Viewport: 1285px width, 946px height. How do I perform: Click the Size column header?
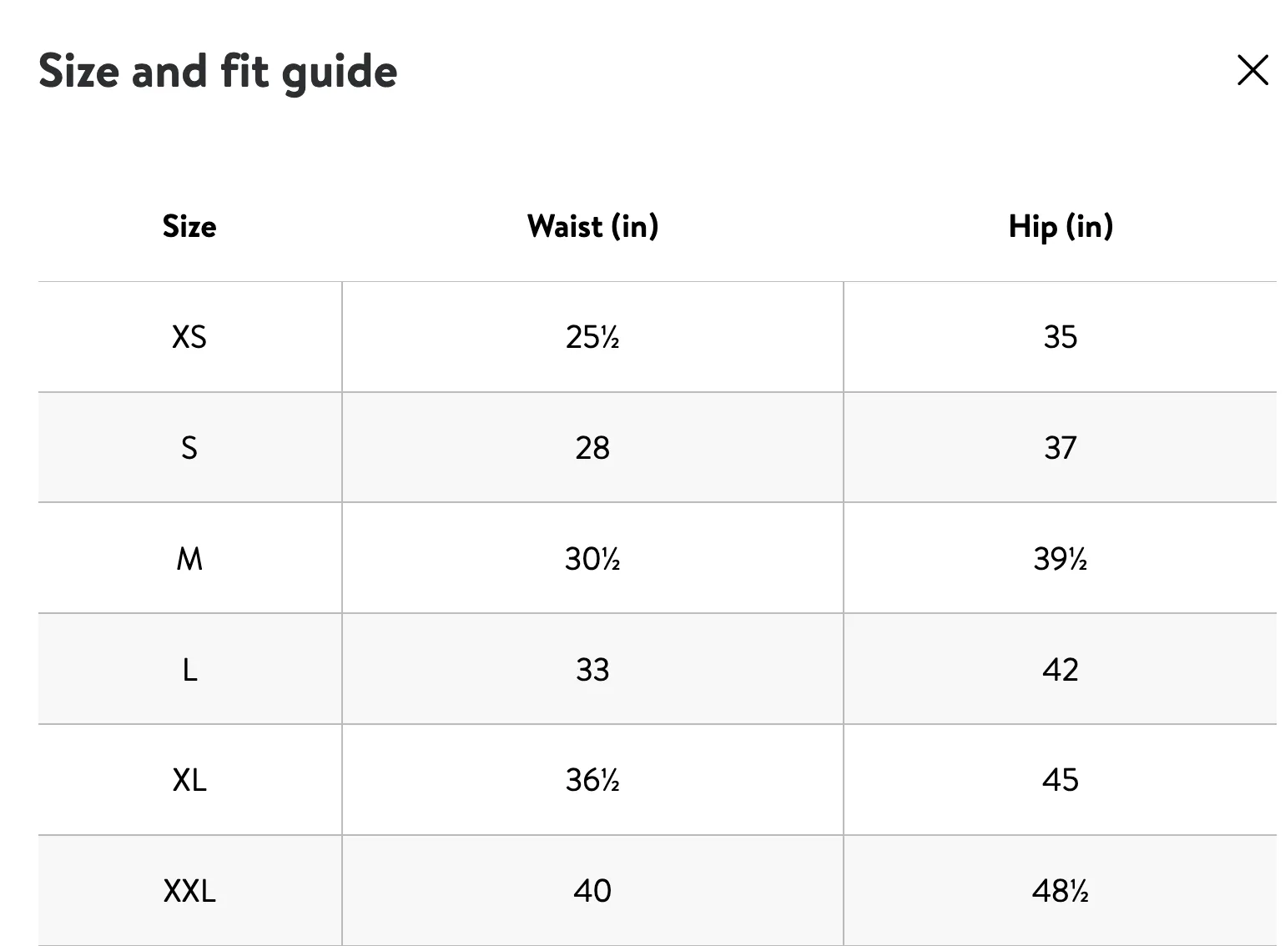(189, 226)
